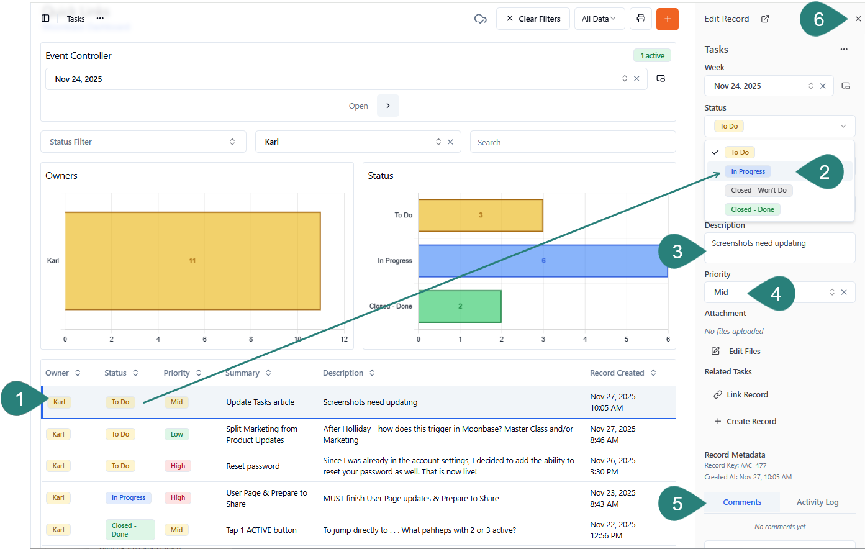Toggle the sidebar panel icon
The width and height of the screenshot is (865, 549).
[x=45, y=19]
